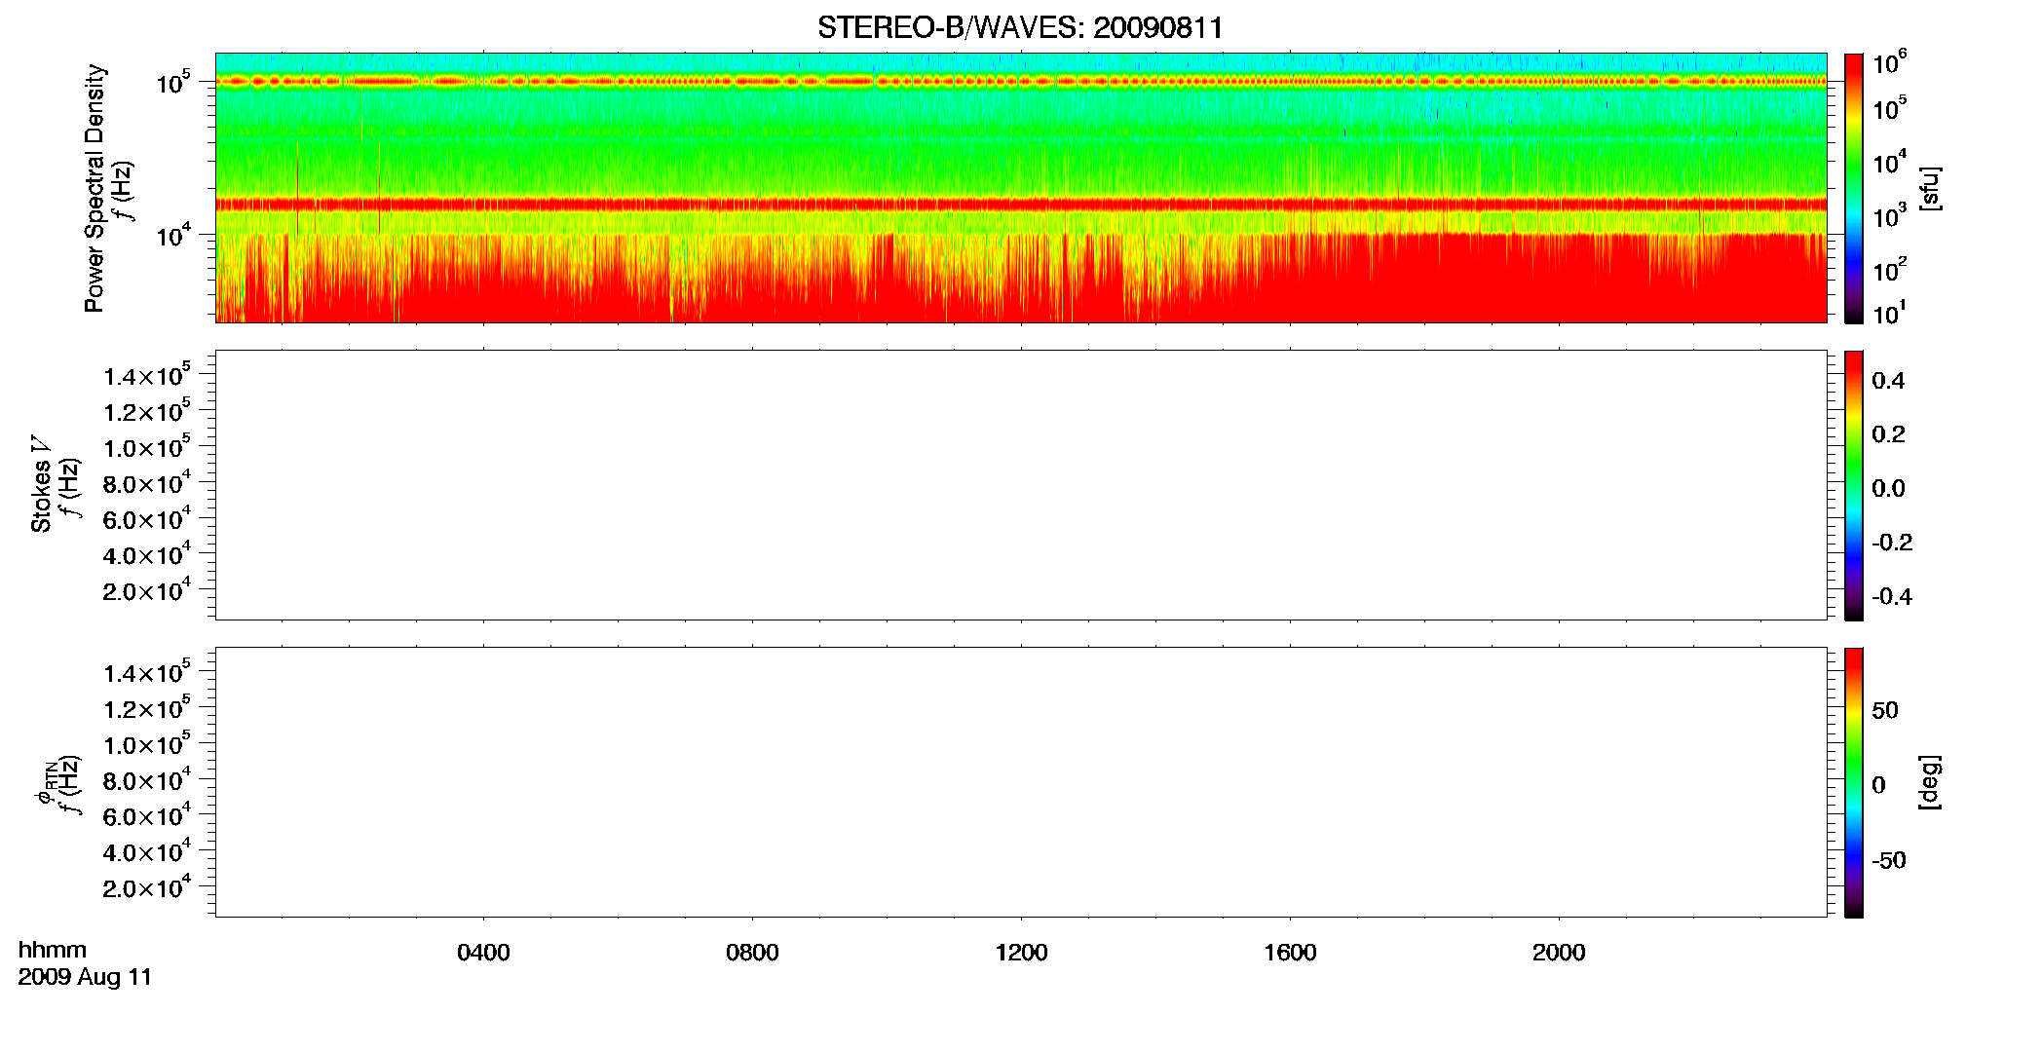Click the Power Spectral Density axis label
This screenshot has width=2042, height=1052.
coord(95,188)
